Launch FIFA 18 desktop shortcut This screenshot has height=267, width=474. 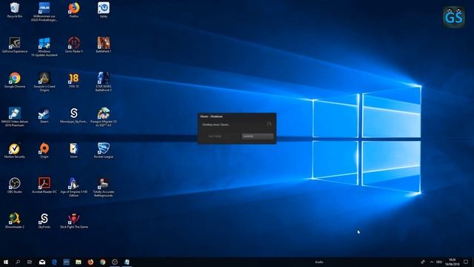pos(74,80)
